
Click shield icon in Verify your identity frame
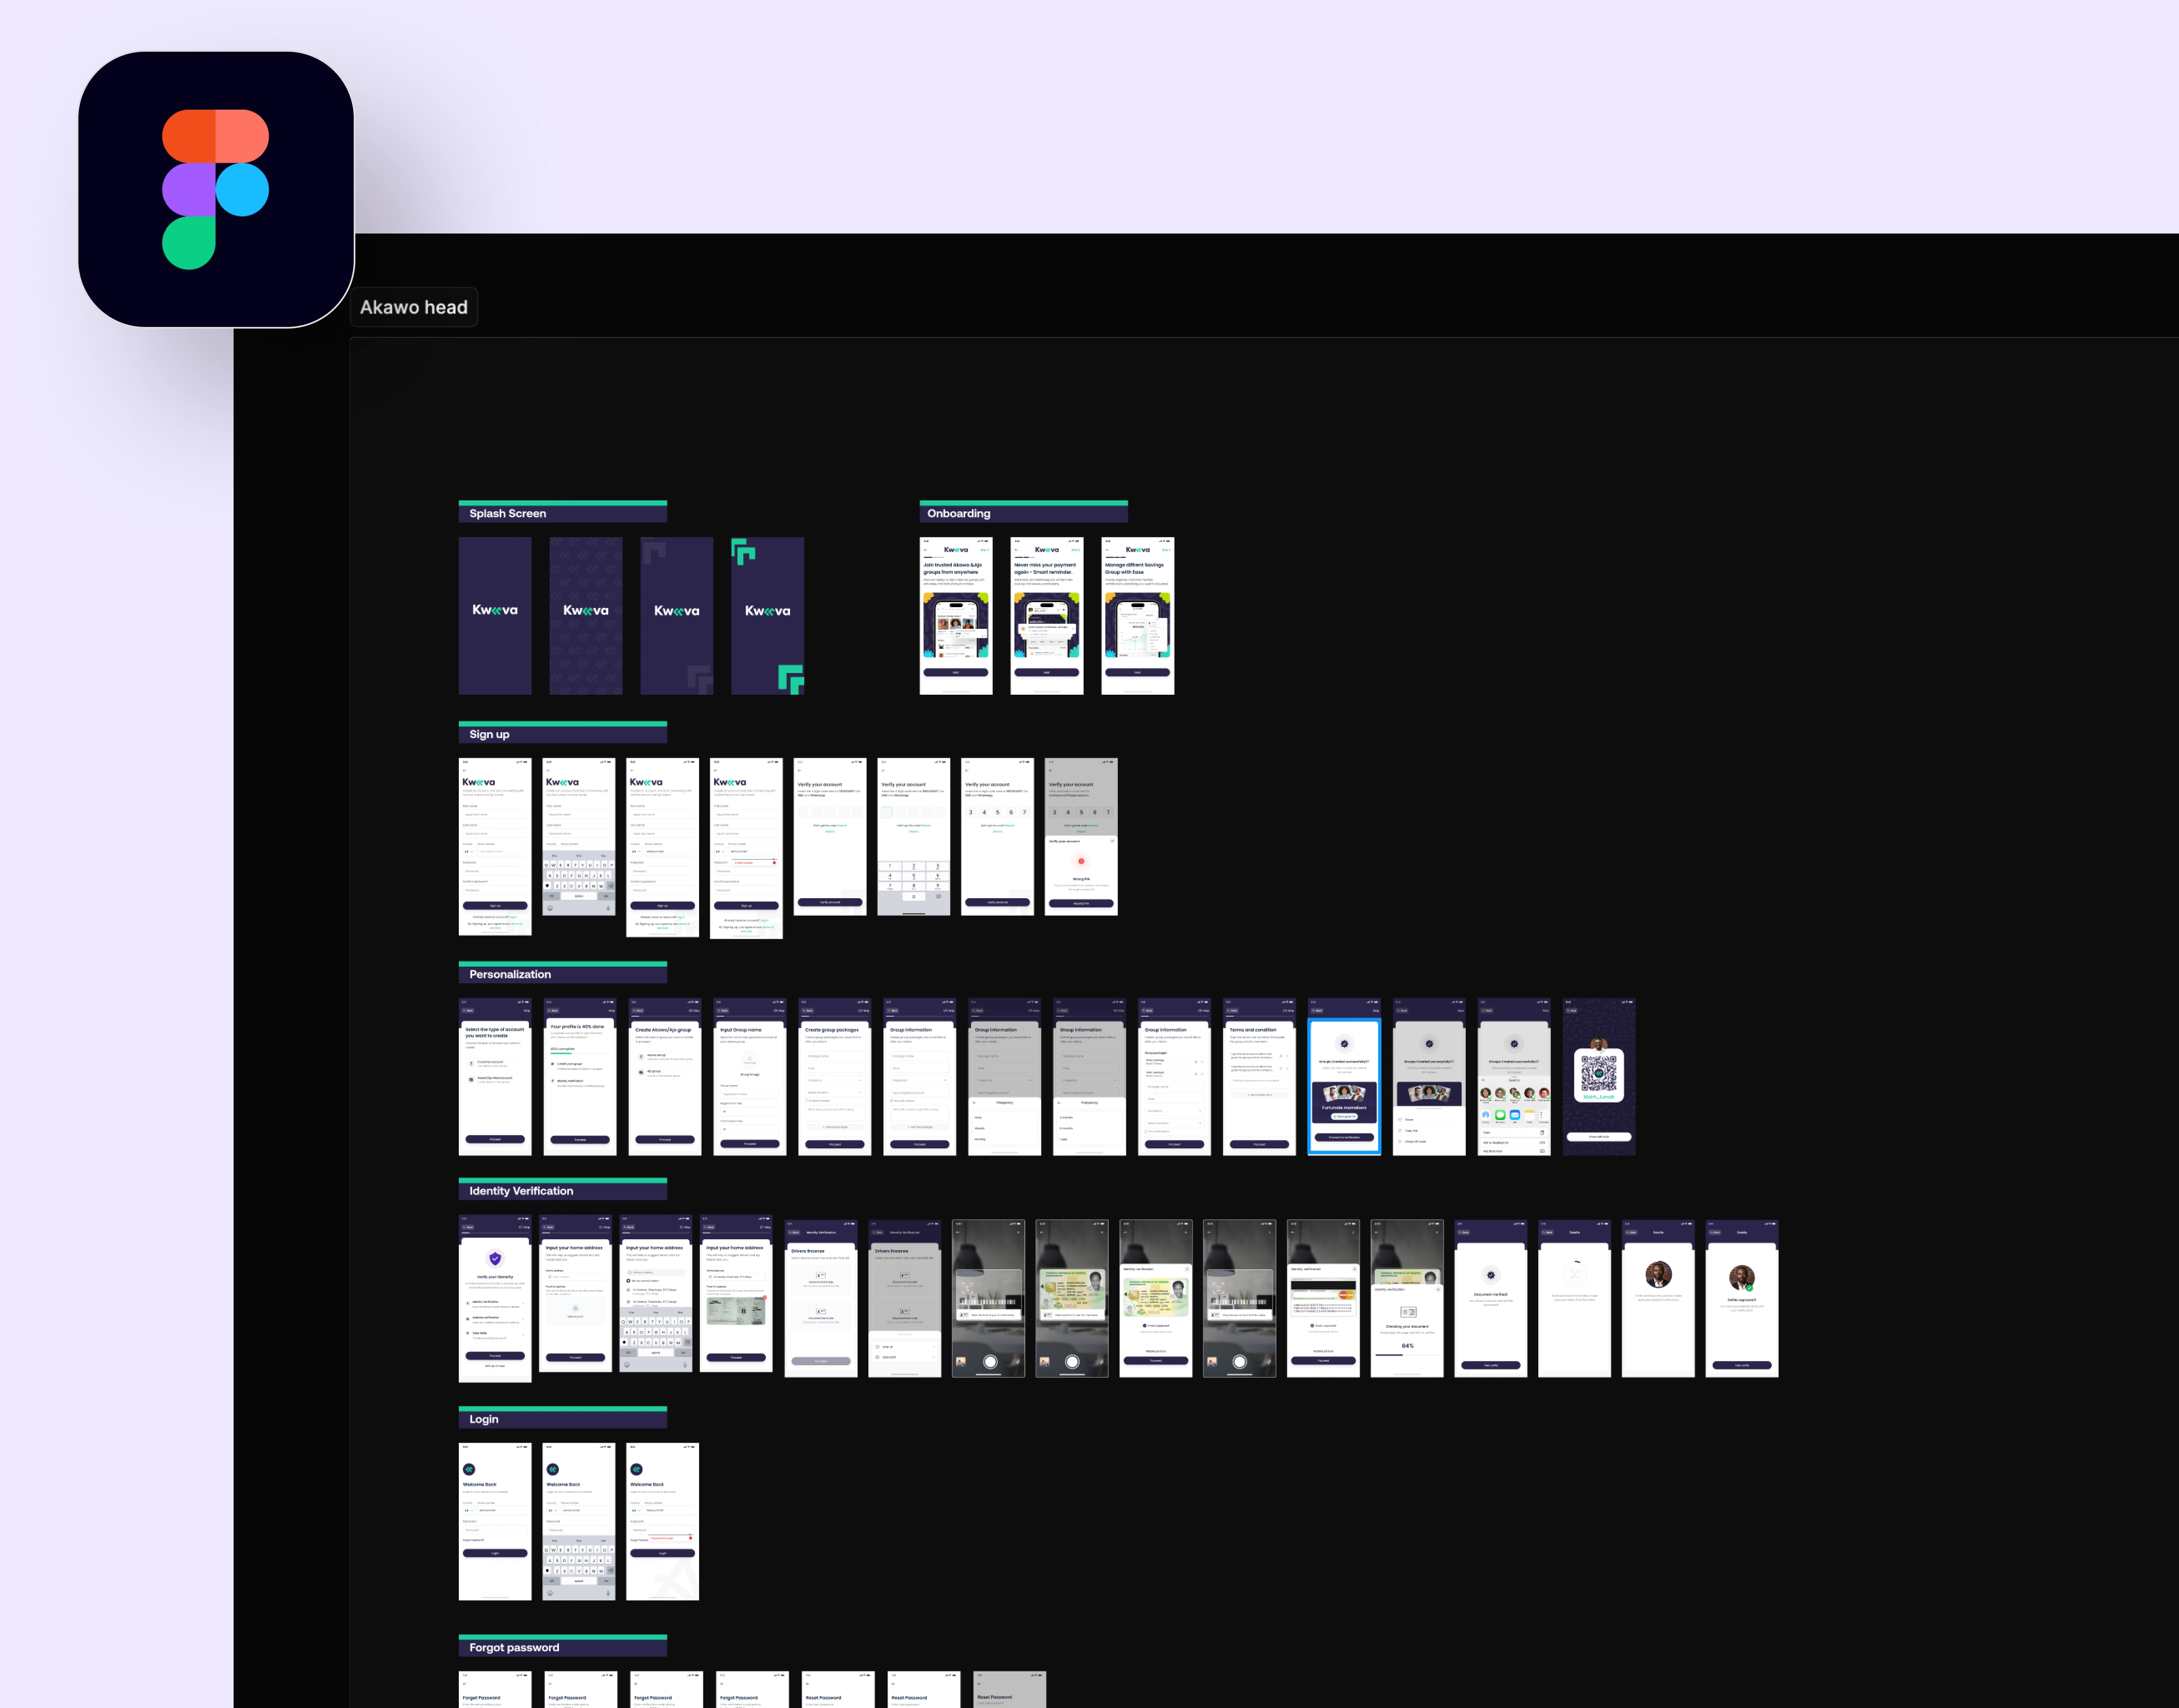click(x=495, y=1259)
